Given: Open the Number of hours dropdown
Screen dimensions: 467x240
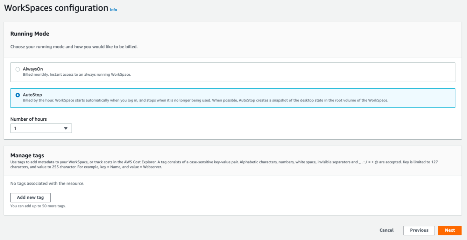Looking at the screenshot, I should pos(41,128).
